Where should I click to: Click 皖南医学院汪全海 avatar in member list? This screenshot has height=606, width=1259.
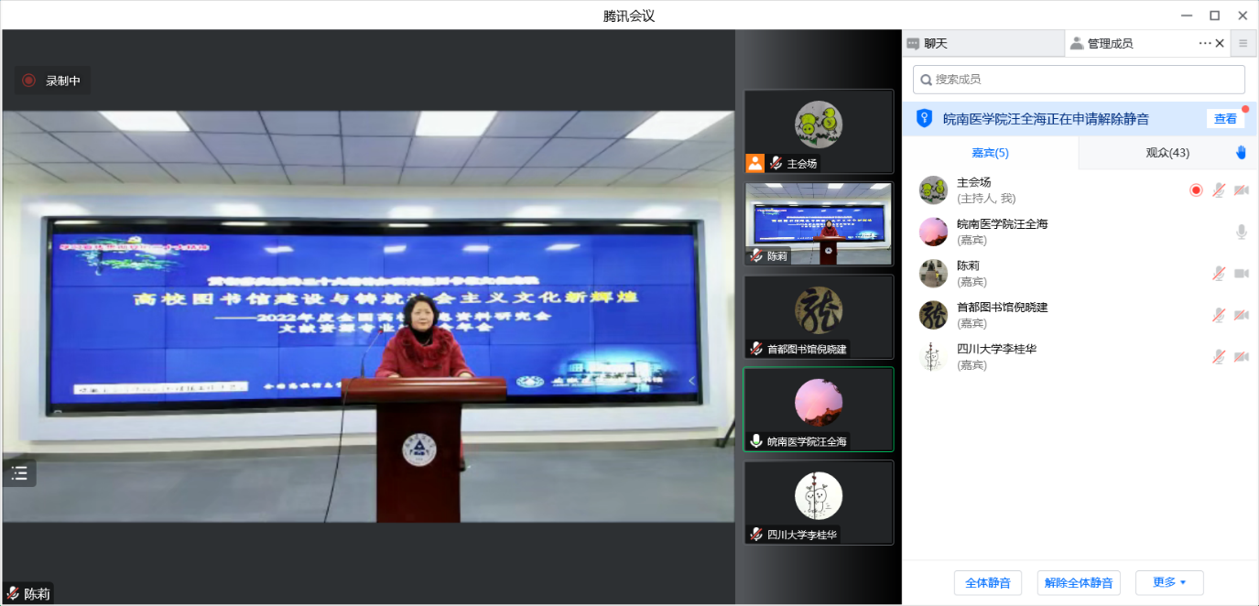click(933, 232)
